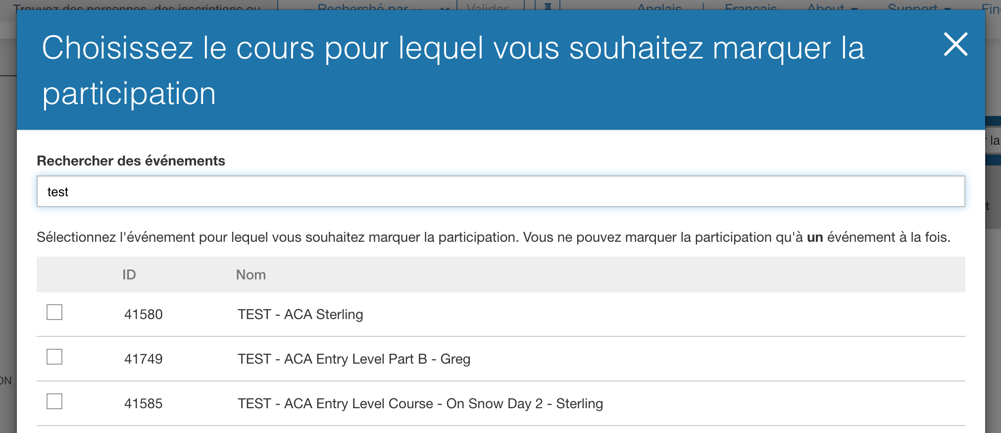
Task: Click event ID 41749
Action: (x=143, y=359)
